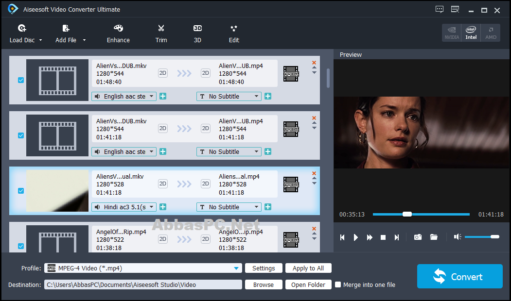
Task: Select thumbnail of first AlienVs...DUB.mkv
Action: tap(57, 80)
